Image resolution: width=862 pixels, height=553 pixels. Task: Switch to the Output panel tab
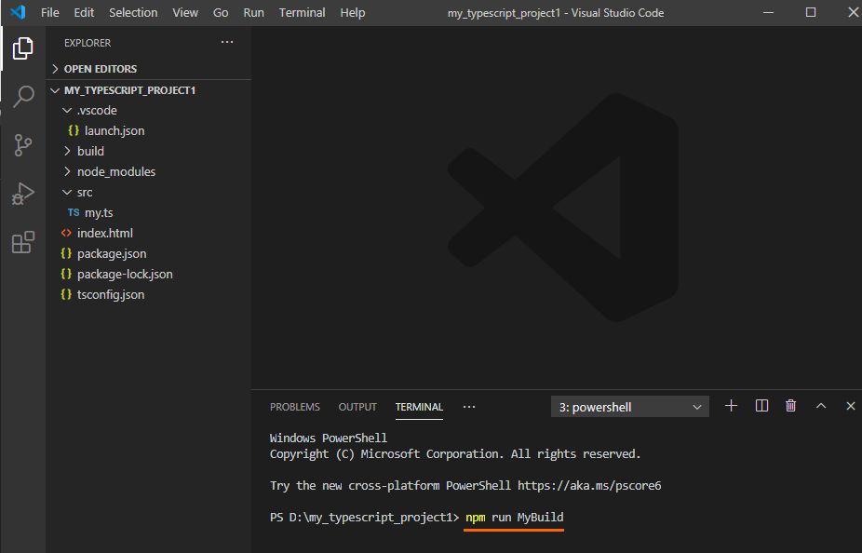click(x=357, y=407)
